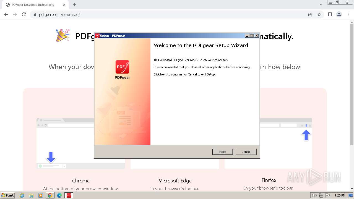This screenshot has width=354, height=199.
Task: Click the PDFgear icon in setup title bar
Action: (97, 36)
